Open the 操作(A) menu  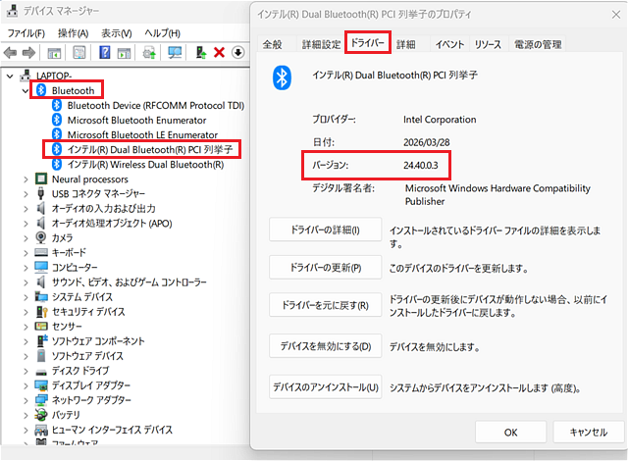(x=73, y=33)
